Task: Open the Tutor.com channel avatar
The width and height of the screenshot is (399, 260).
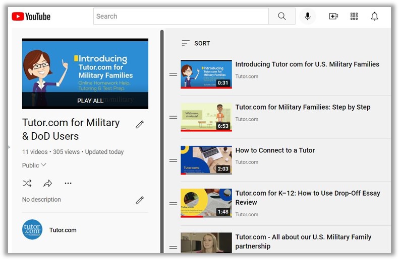Action: tap(32, 229)
